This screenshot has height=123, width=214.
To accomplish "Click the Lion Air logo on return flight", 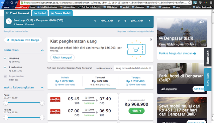I will [55, 112].
